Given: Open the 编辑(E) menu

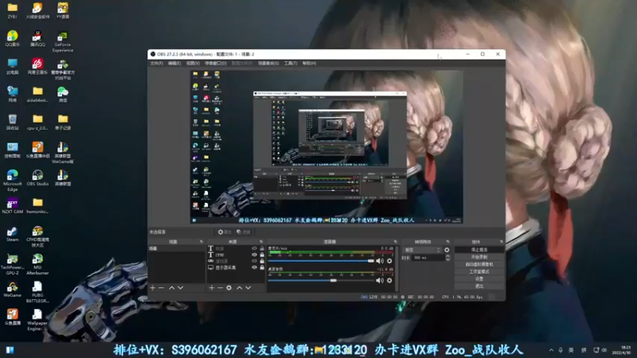Looking at the screenshot, I should (174, 64).
